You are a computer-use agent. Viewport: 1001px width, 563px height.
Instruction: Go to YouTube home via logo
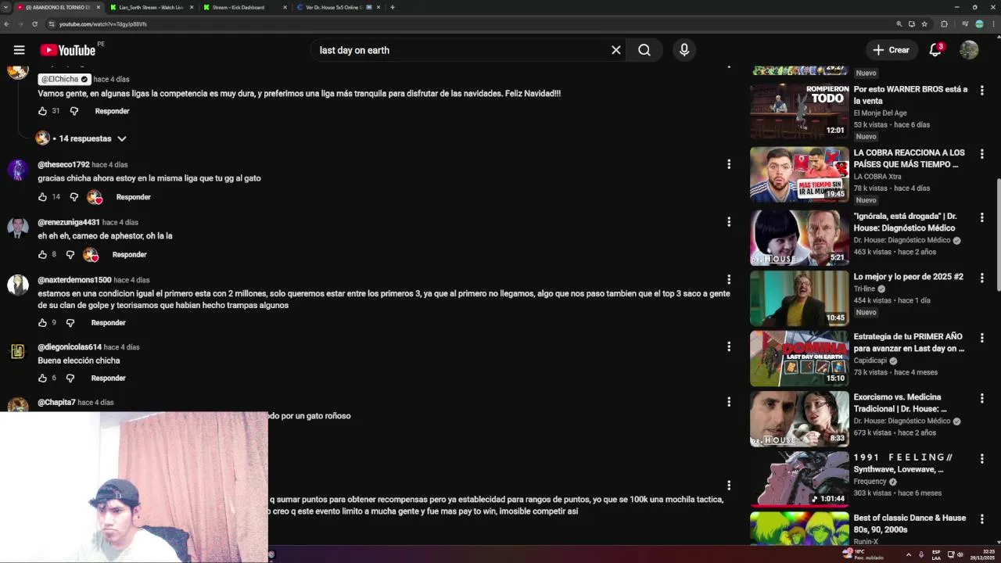(x=67, y=50)
